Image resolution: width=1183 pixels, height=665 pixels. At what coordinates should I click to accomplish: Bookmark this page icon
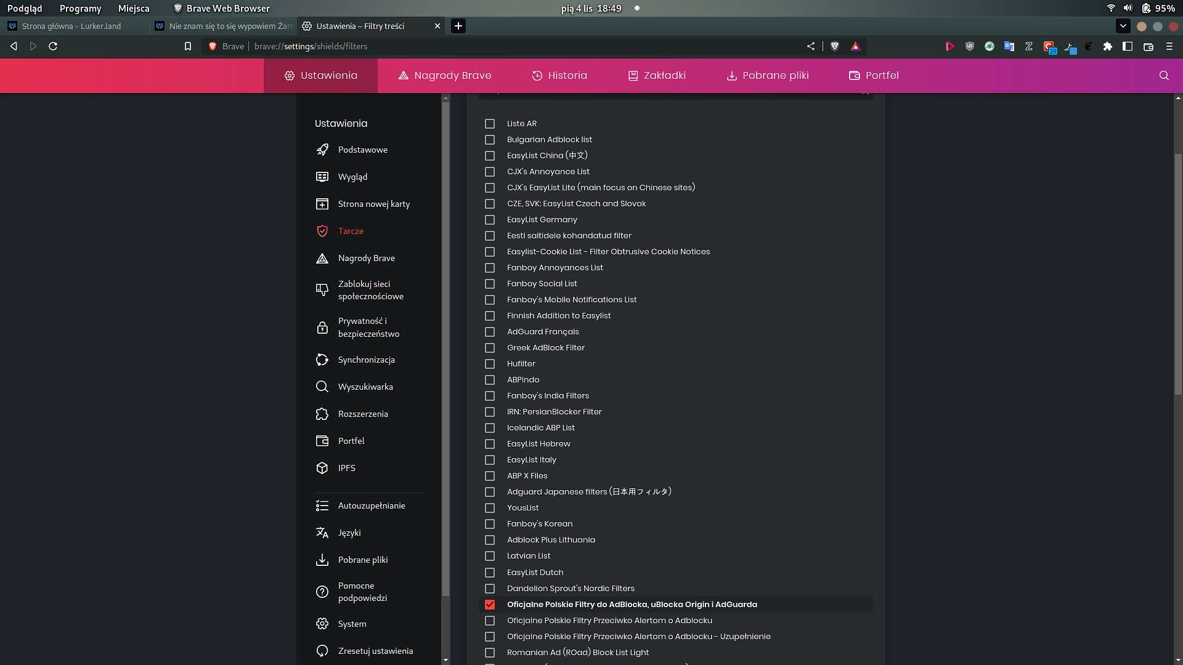pos(188,46)
